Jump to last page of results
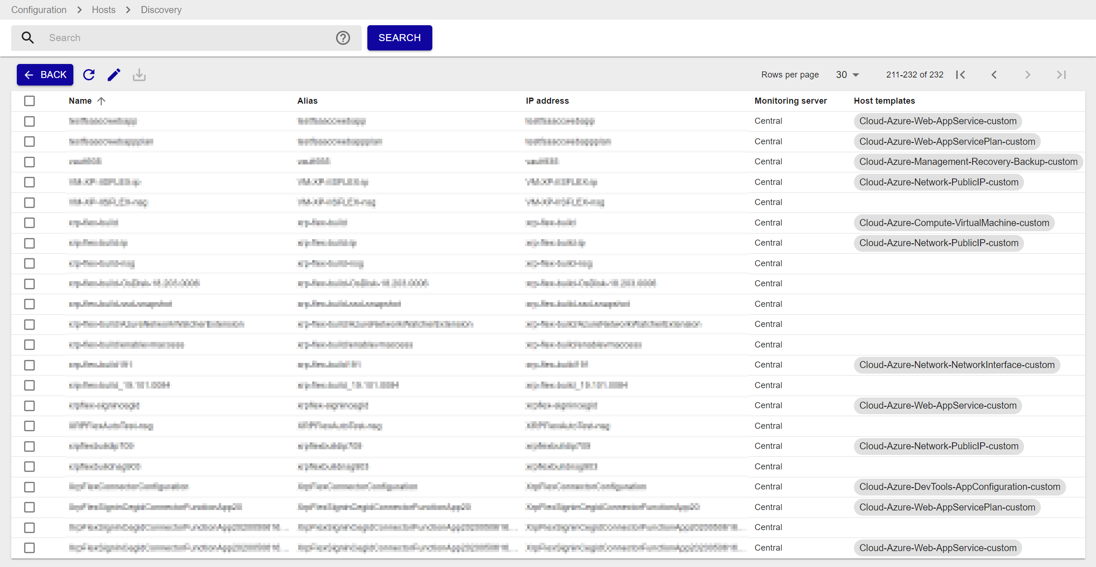 1061,75
